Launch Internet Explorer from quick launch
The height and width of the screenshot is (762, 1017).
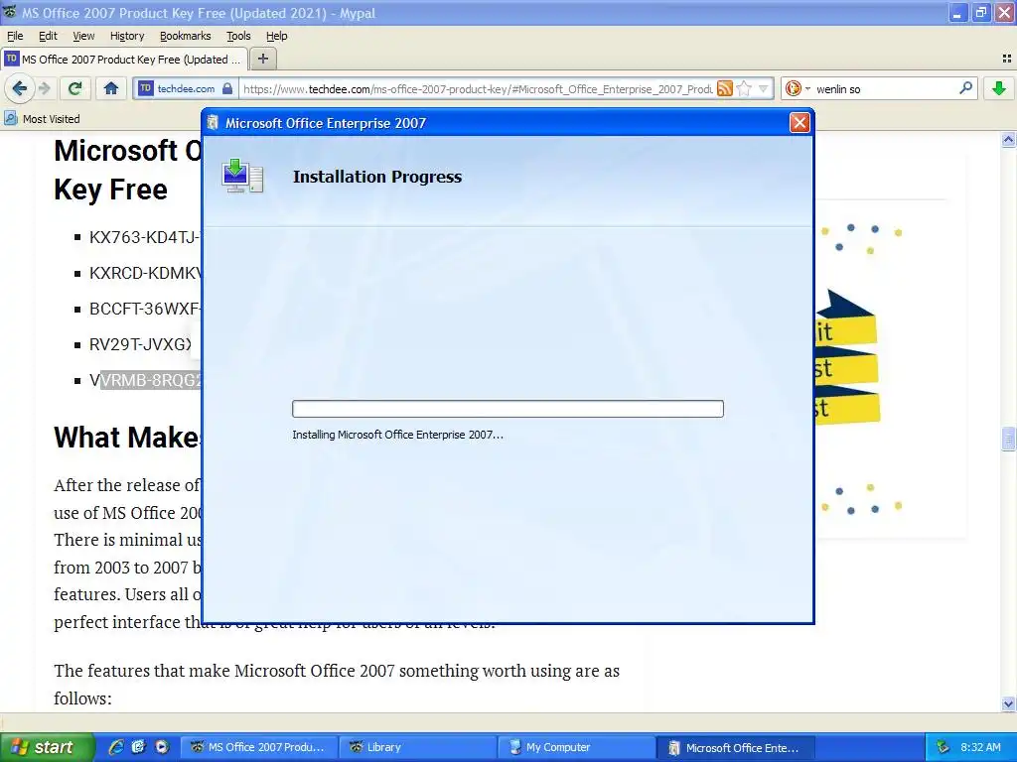tap(116, 747)
